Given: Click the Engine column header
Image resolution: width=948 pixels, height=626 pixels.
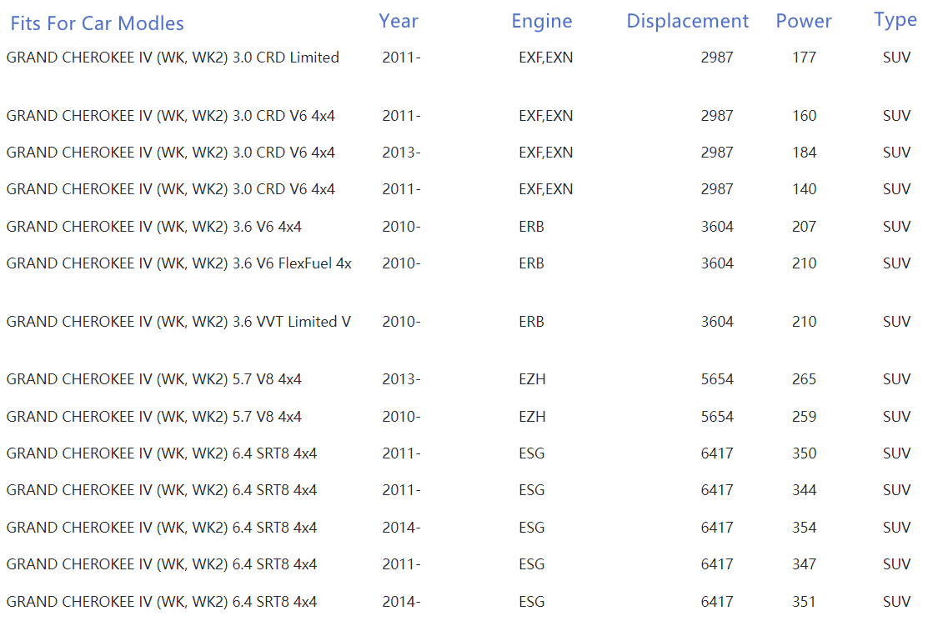Looking at the screenshot, I should click(x=541, y=21).
